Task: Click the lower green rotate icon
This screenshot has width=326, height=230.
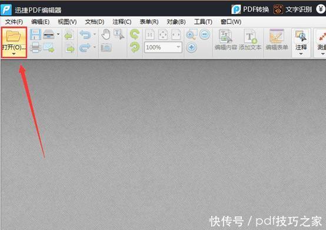Action: click(x=135, y=48)
